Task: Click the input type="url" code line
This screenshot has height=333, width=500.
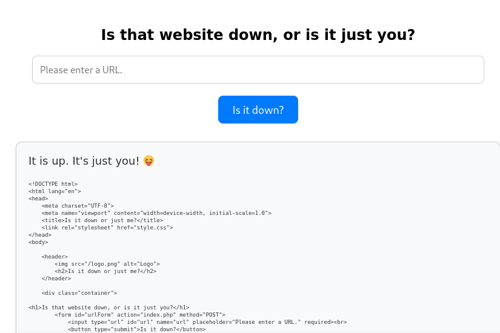Action: [x=207, y=322]
